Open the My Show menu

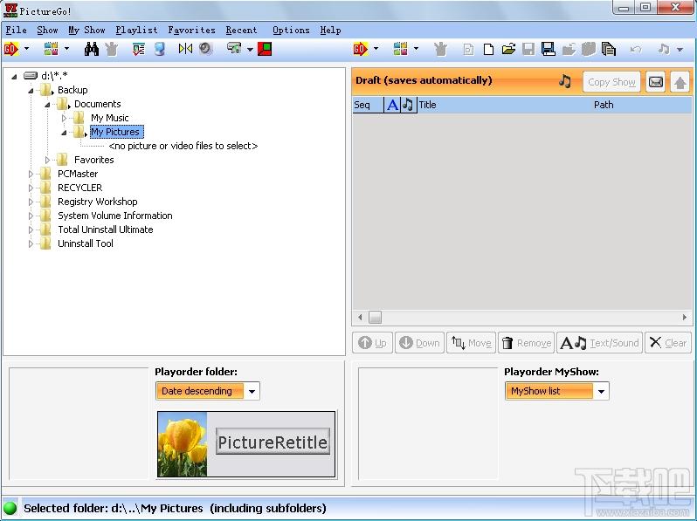click(87, 31)
